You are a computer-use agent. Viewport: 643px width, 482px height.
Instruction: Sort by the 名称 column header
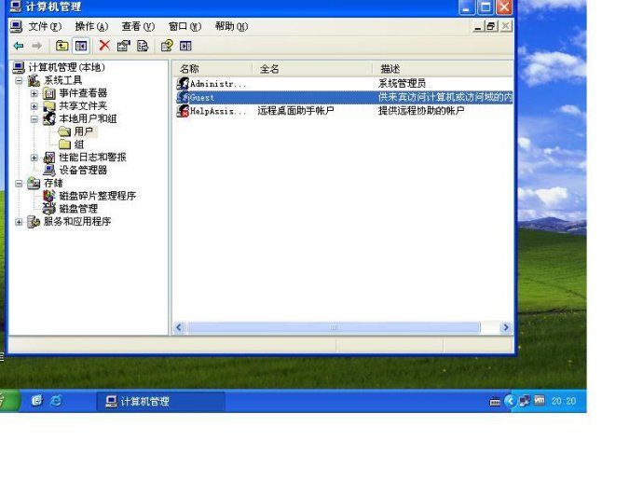tap(212, 69)
